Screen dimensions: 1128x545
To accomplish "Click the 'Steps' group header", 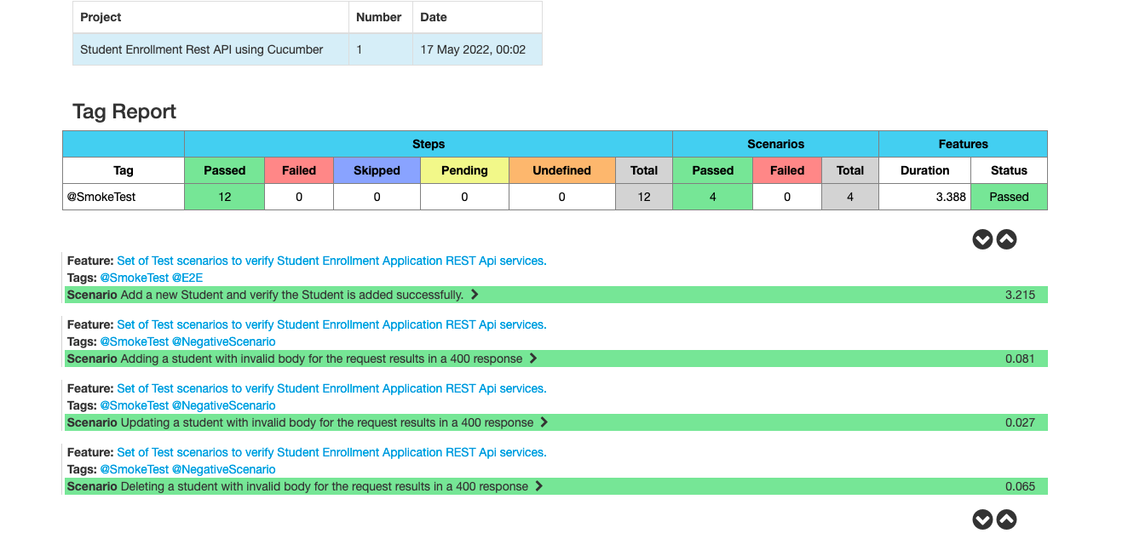I will [429, 144].
